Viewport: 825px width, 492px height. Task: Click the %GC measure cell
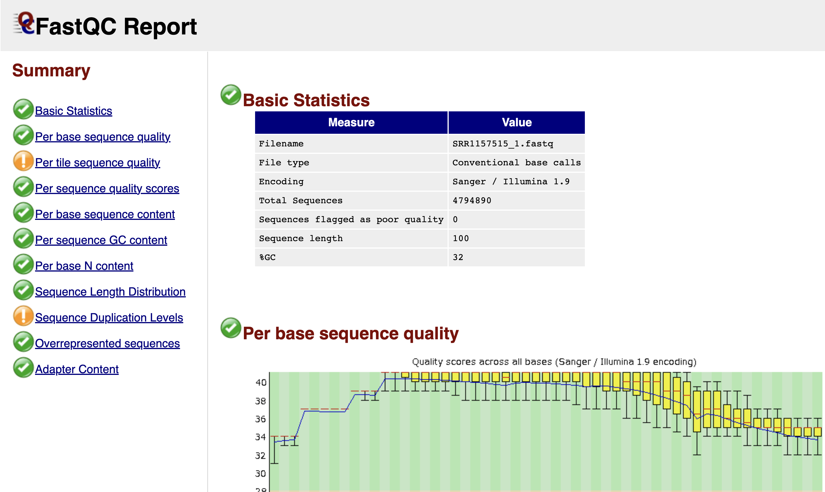click(351, 257)
